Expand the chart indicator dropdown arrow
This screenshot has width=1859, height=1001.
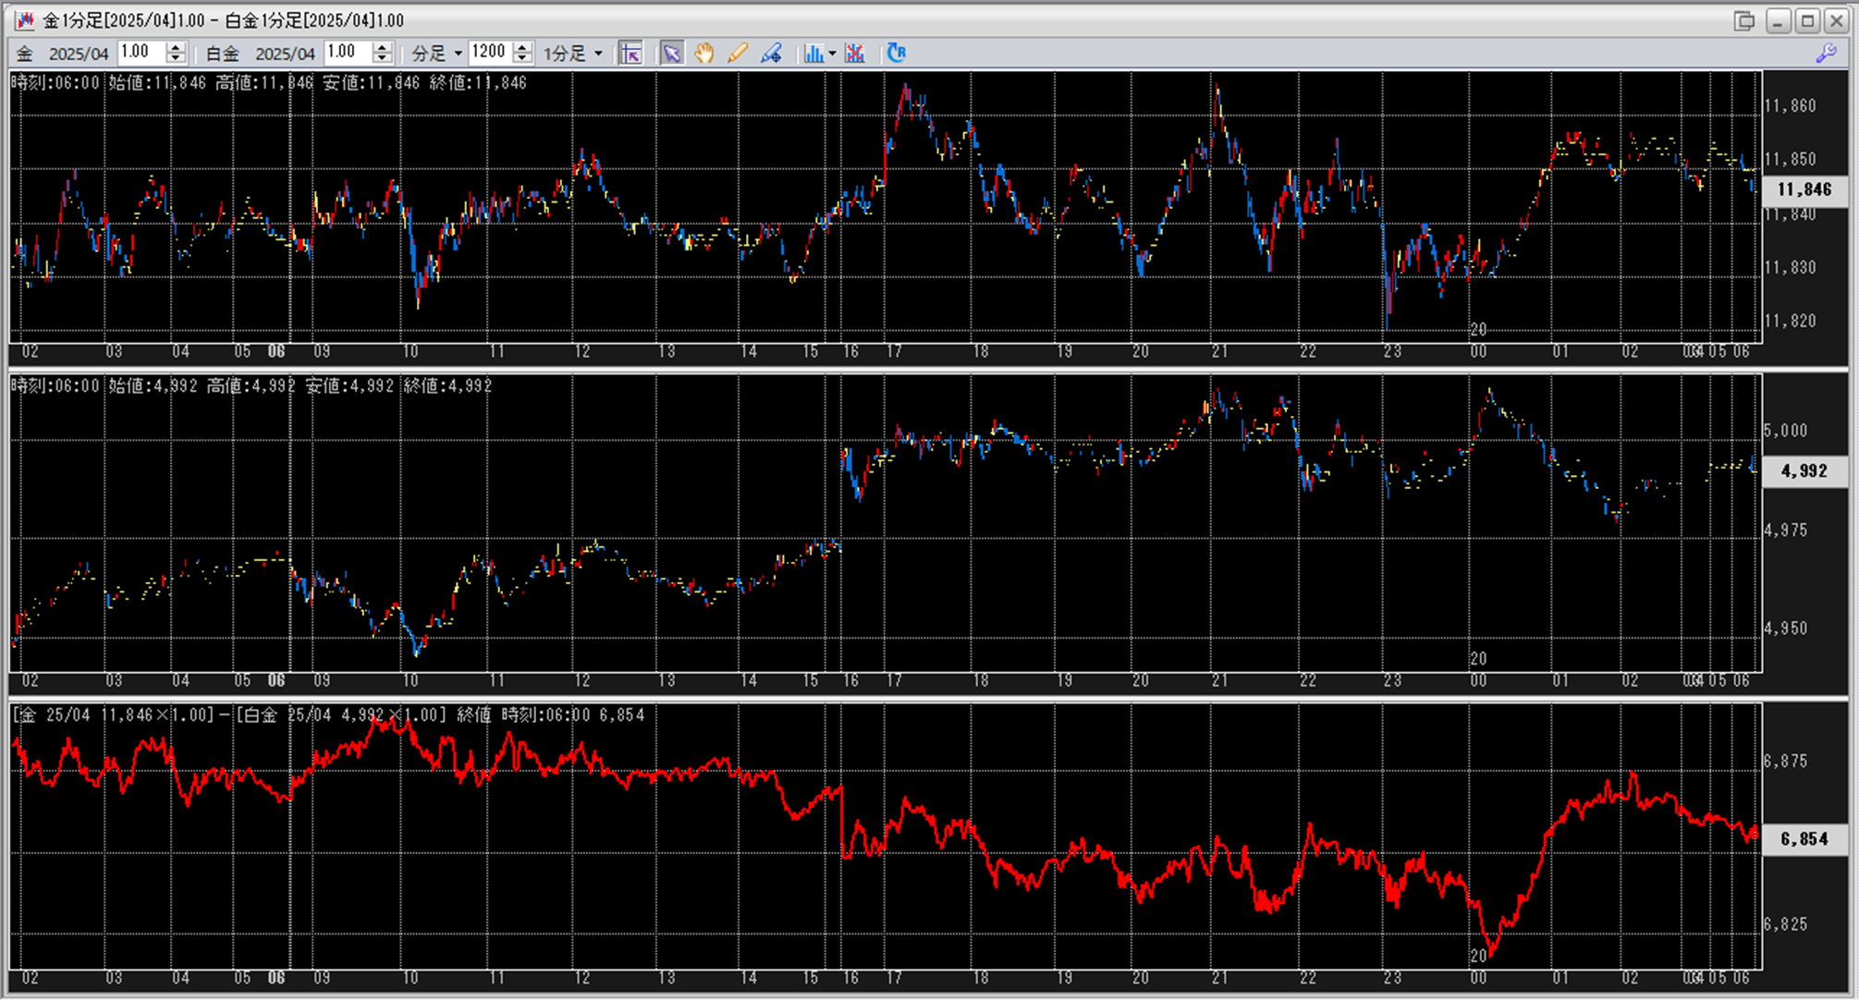click(x=832, y=54)
